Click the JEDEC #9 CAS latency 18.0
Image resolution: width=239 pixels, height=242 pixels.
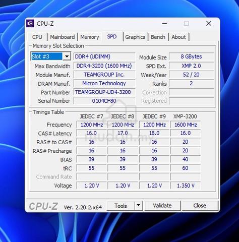(154, 133)
